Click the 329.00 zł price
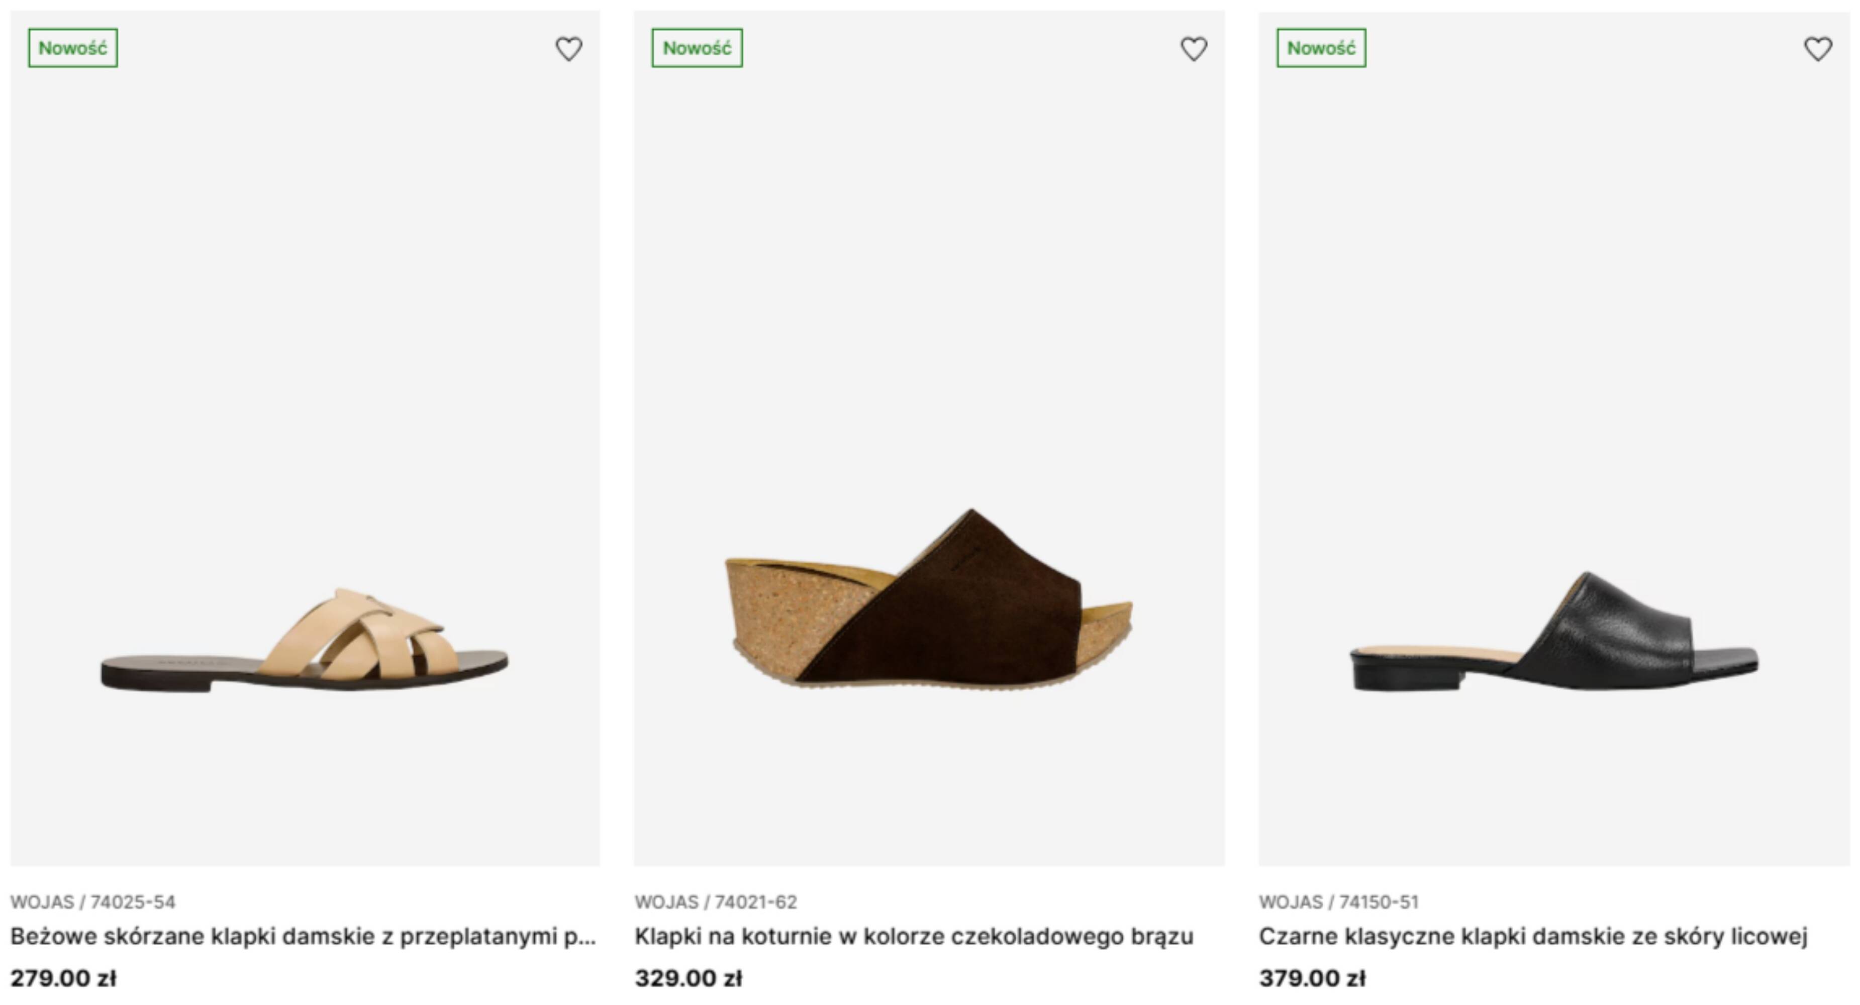 [688, 978]
